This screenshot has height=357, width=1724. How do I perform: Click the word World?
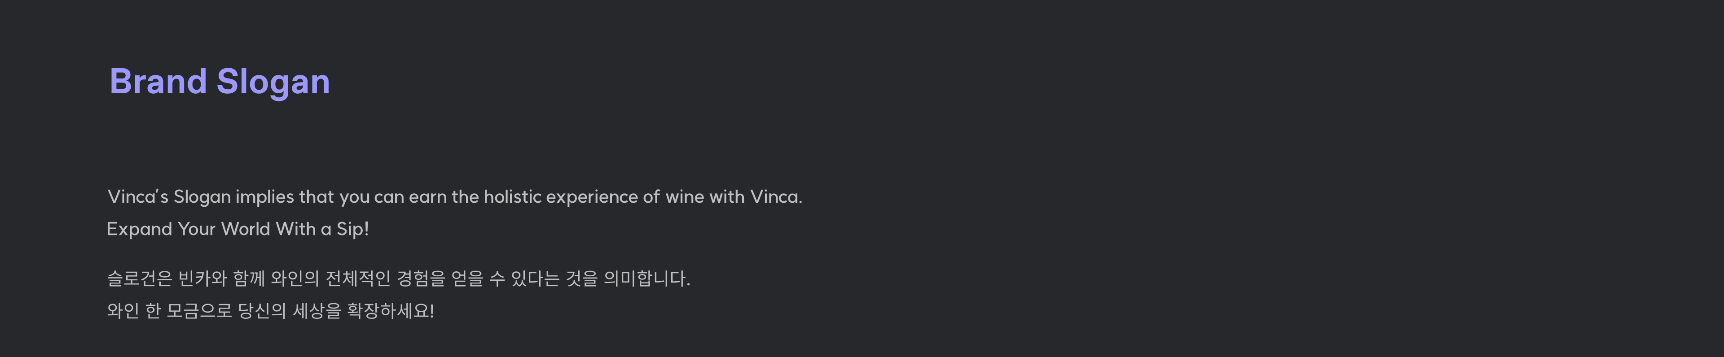246,229
